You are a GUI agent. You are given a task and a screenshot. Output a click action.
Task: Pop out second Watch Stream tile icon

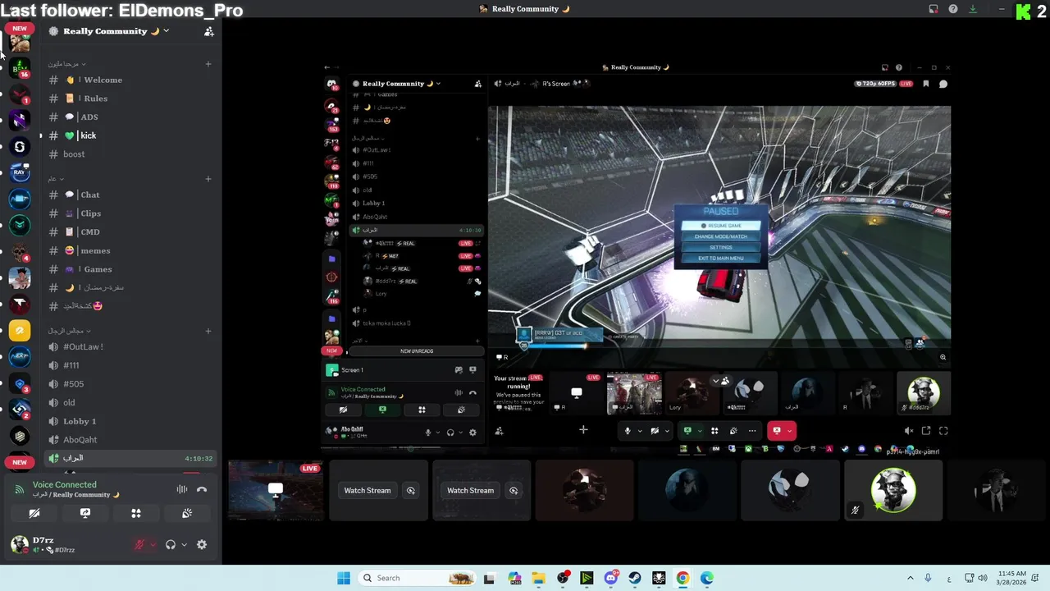click(514, 490)
